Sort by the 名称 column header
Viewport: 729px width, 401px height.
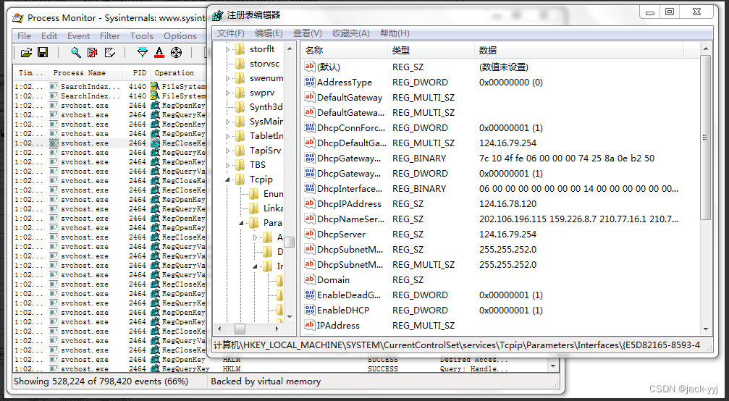pos(344,51)
